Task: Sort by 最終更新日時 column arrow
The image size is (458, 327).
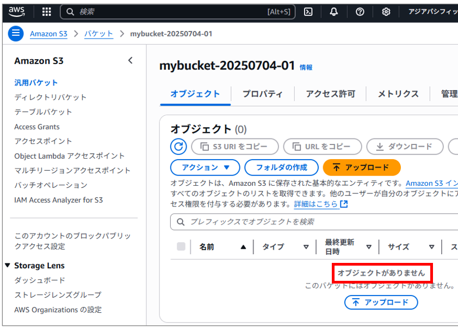Action: coord(369,247)
